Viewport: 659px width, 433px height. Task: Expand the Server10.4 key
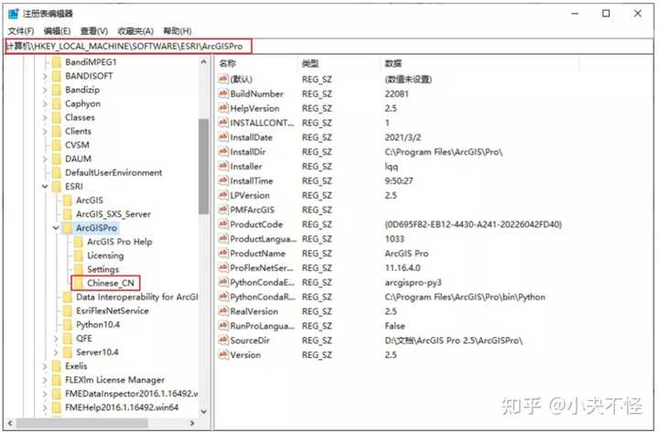click(x=56, y=352)
